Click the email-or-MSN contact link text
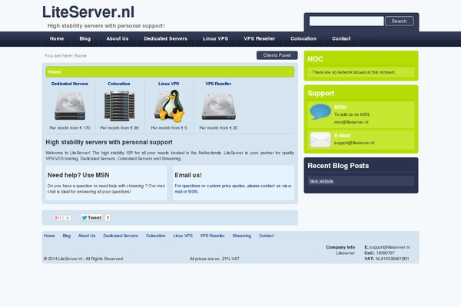Screen dimensions: 461x307 (x=233, y=189)
